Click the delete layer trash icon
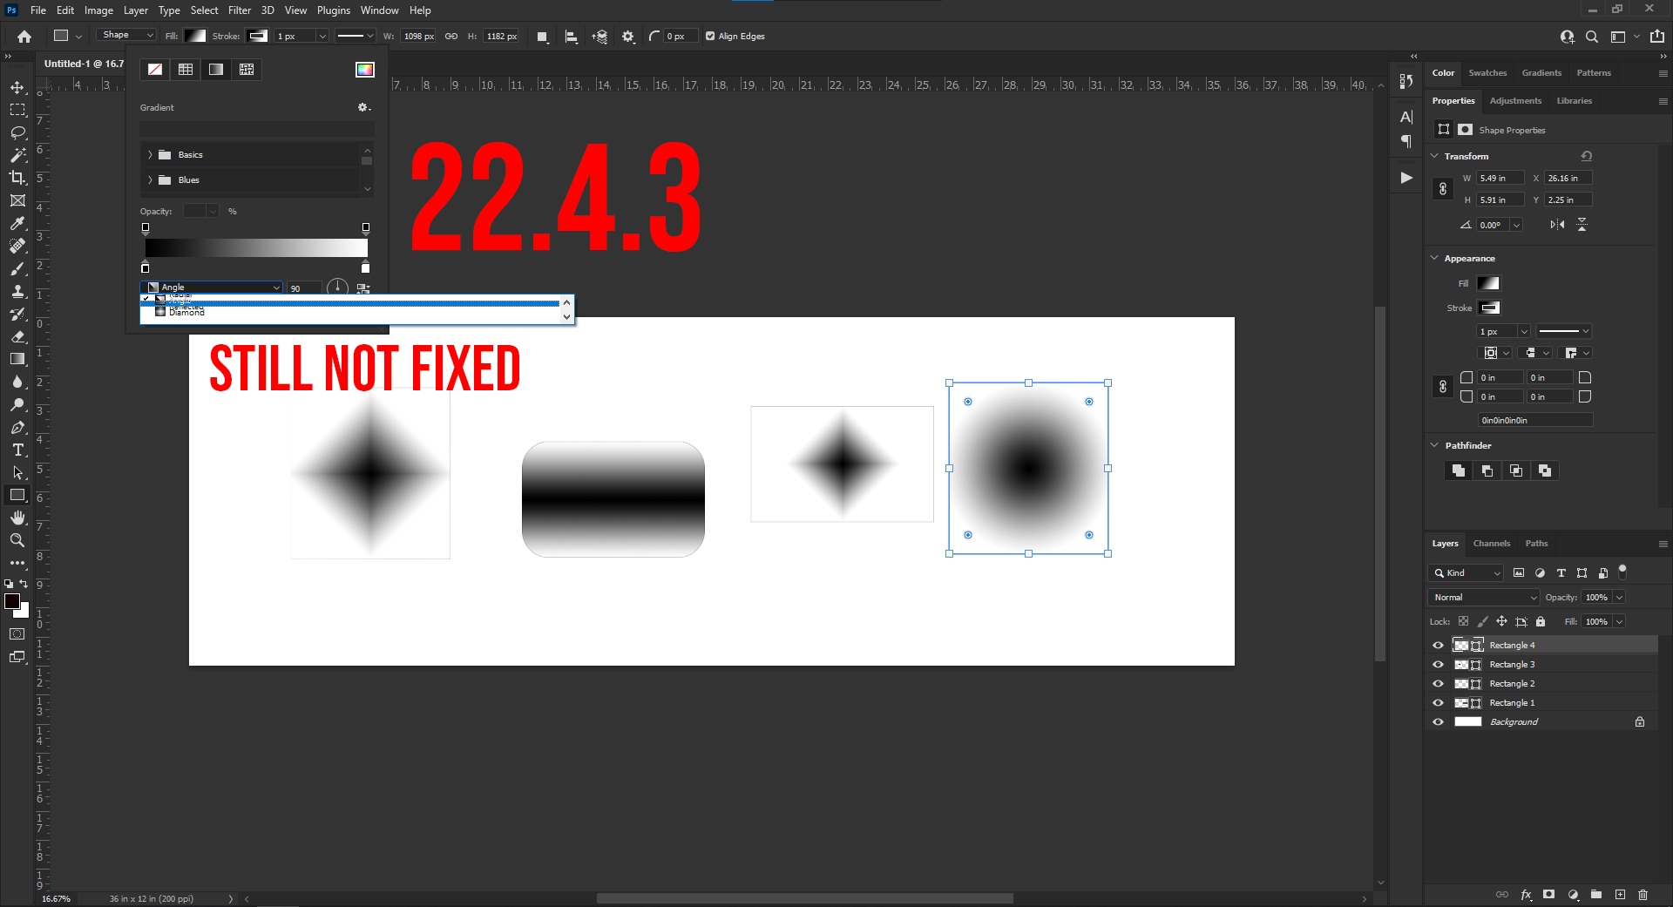1673x907 pixels. pos(1643,895)
